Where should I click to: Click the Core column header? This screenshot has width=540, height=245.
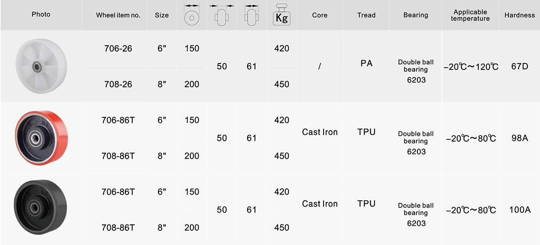319,15
